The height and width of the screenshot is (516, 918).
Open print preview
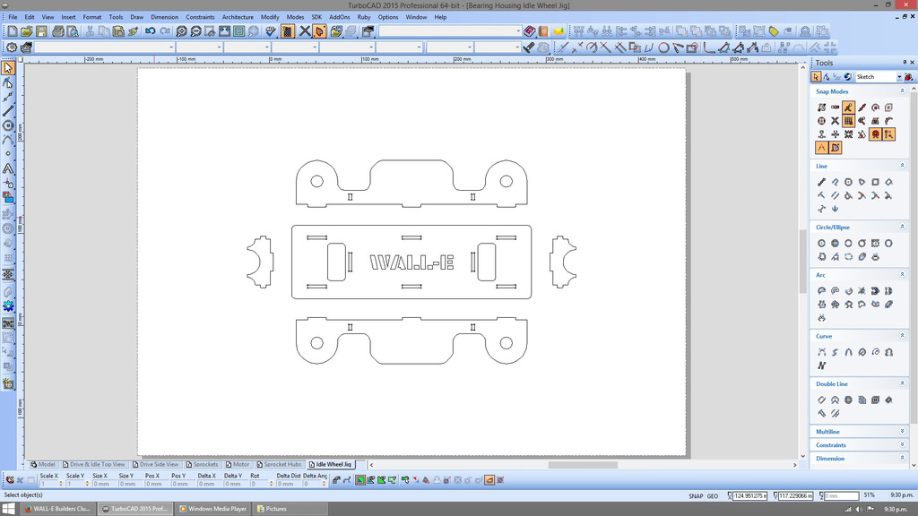tap(72, 31)
